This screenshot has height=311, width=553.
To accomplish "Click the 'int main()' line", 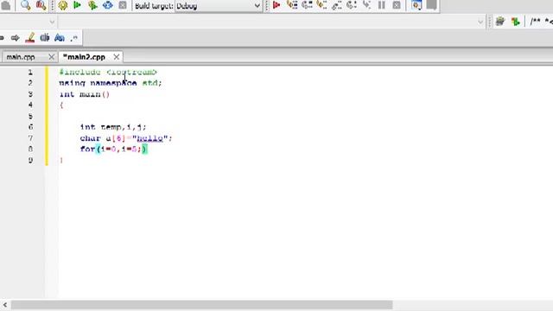I will (x=85, y=94).
